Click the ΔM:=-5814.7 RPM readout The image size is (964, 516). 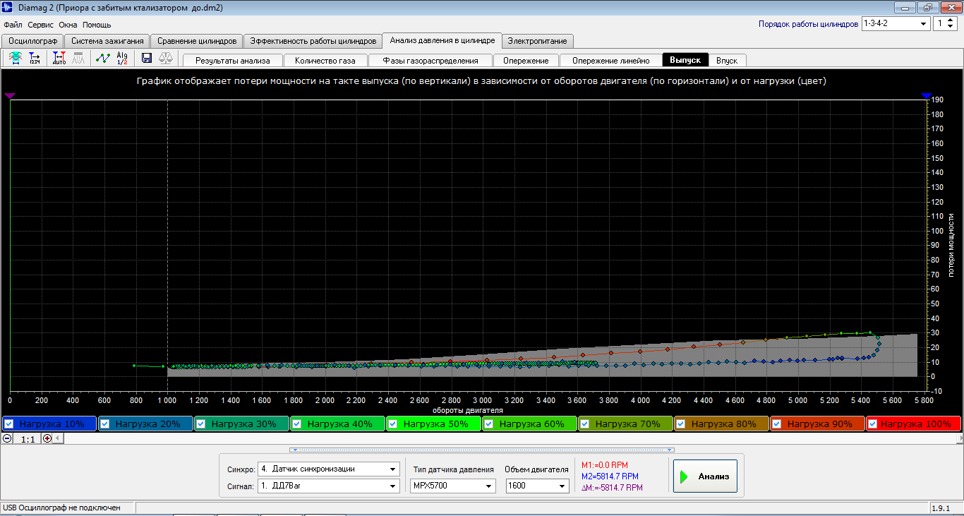tap(612, 488)
